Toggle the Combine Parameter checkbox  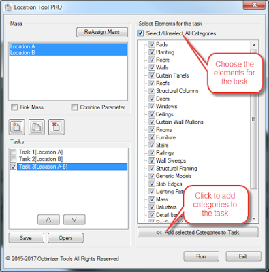point(74,107)
